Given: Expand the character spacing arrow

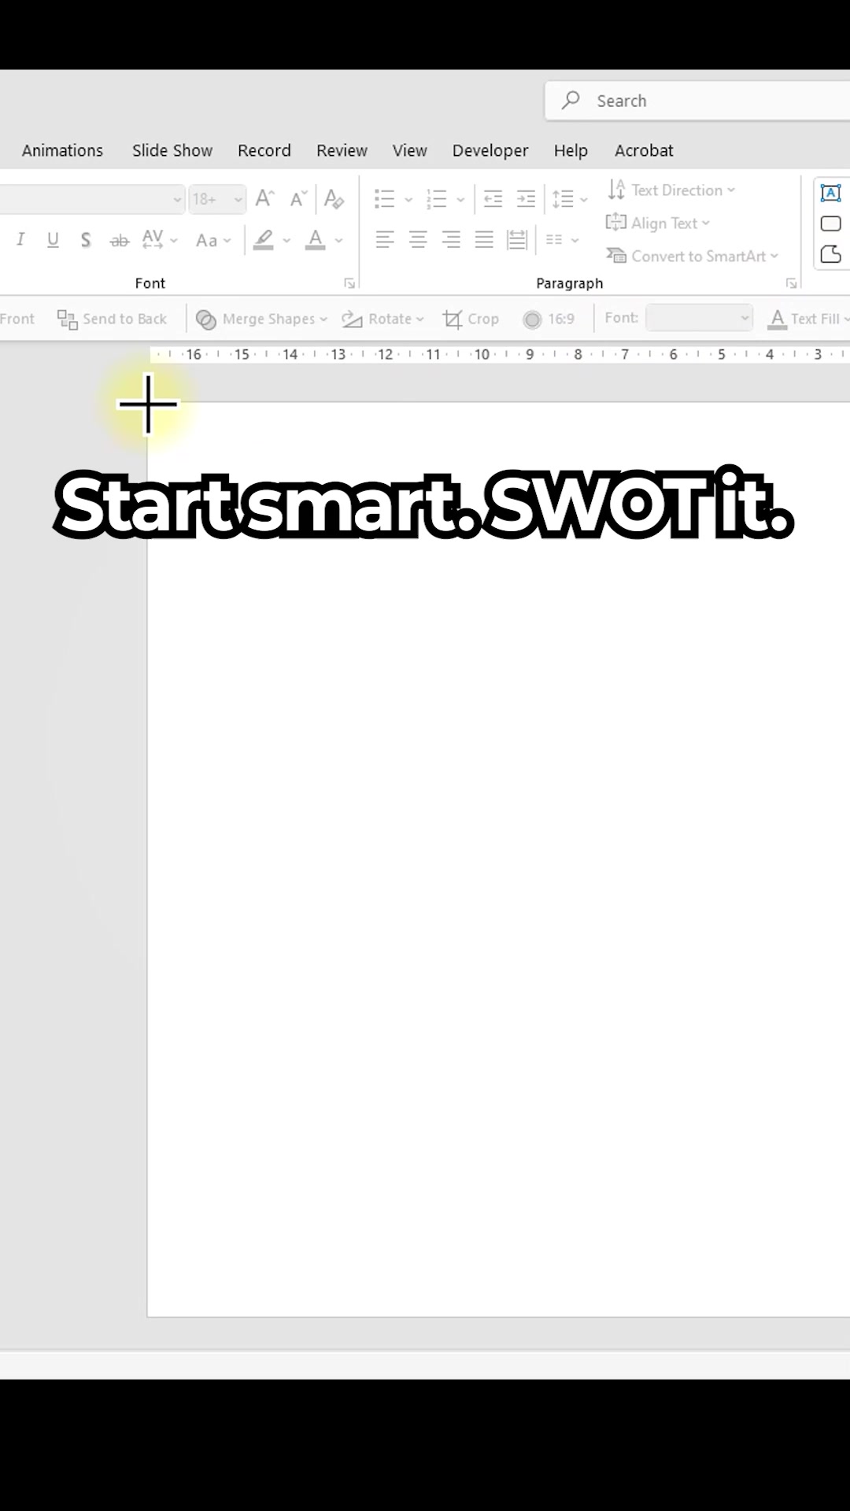Looking at the screenshot, I should (x=174, y=240).
